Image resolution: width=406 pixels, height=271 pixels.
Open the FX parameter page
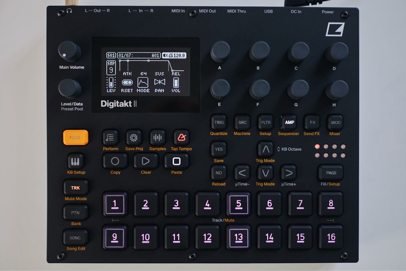coord(313,122)
